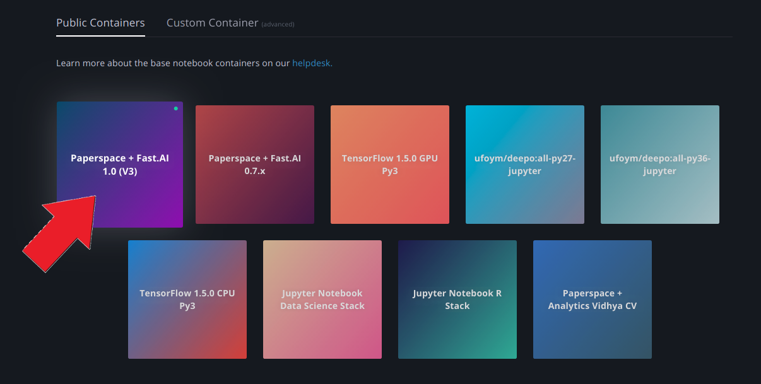Choose the Jupyter Notebook R Stack container
Screen dimensions: 761x384
point(457,300)
